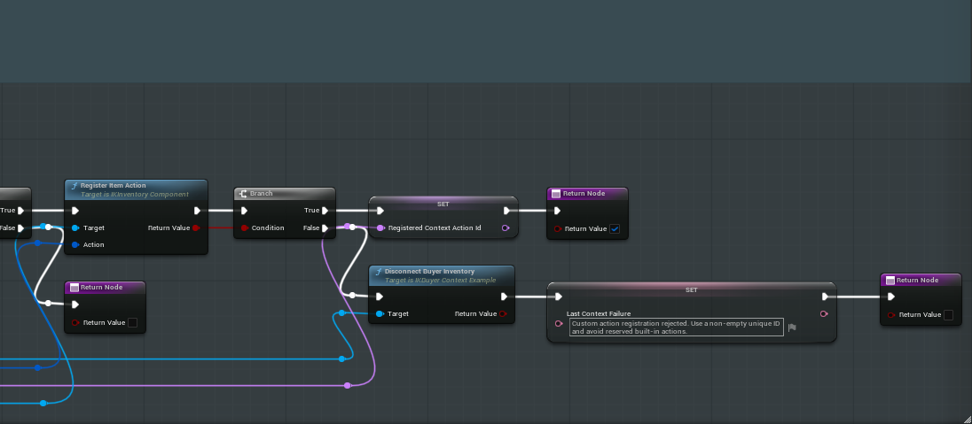The height and width of the screenshot is (424, 972).
Task: Select the Register Item Action node title
Action: tap(114, 186)
